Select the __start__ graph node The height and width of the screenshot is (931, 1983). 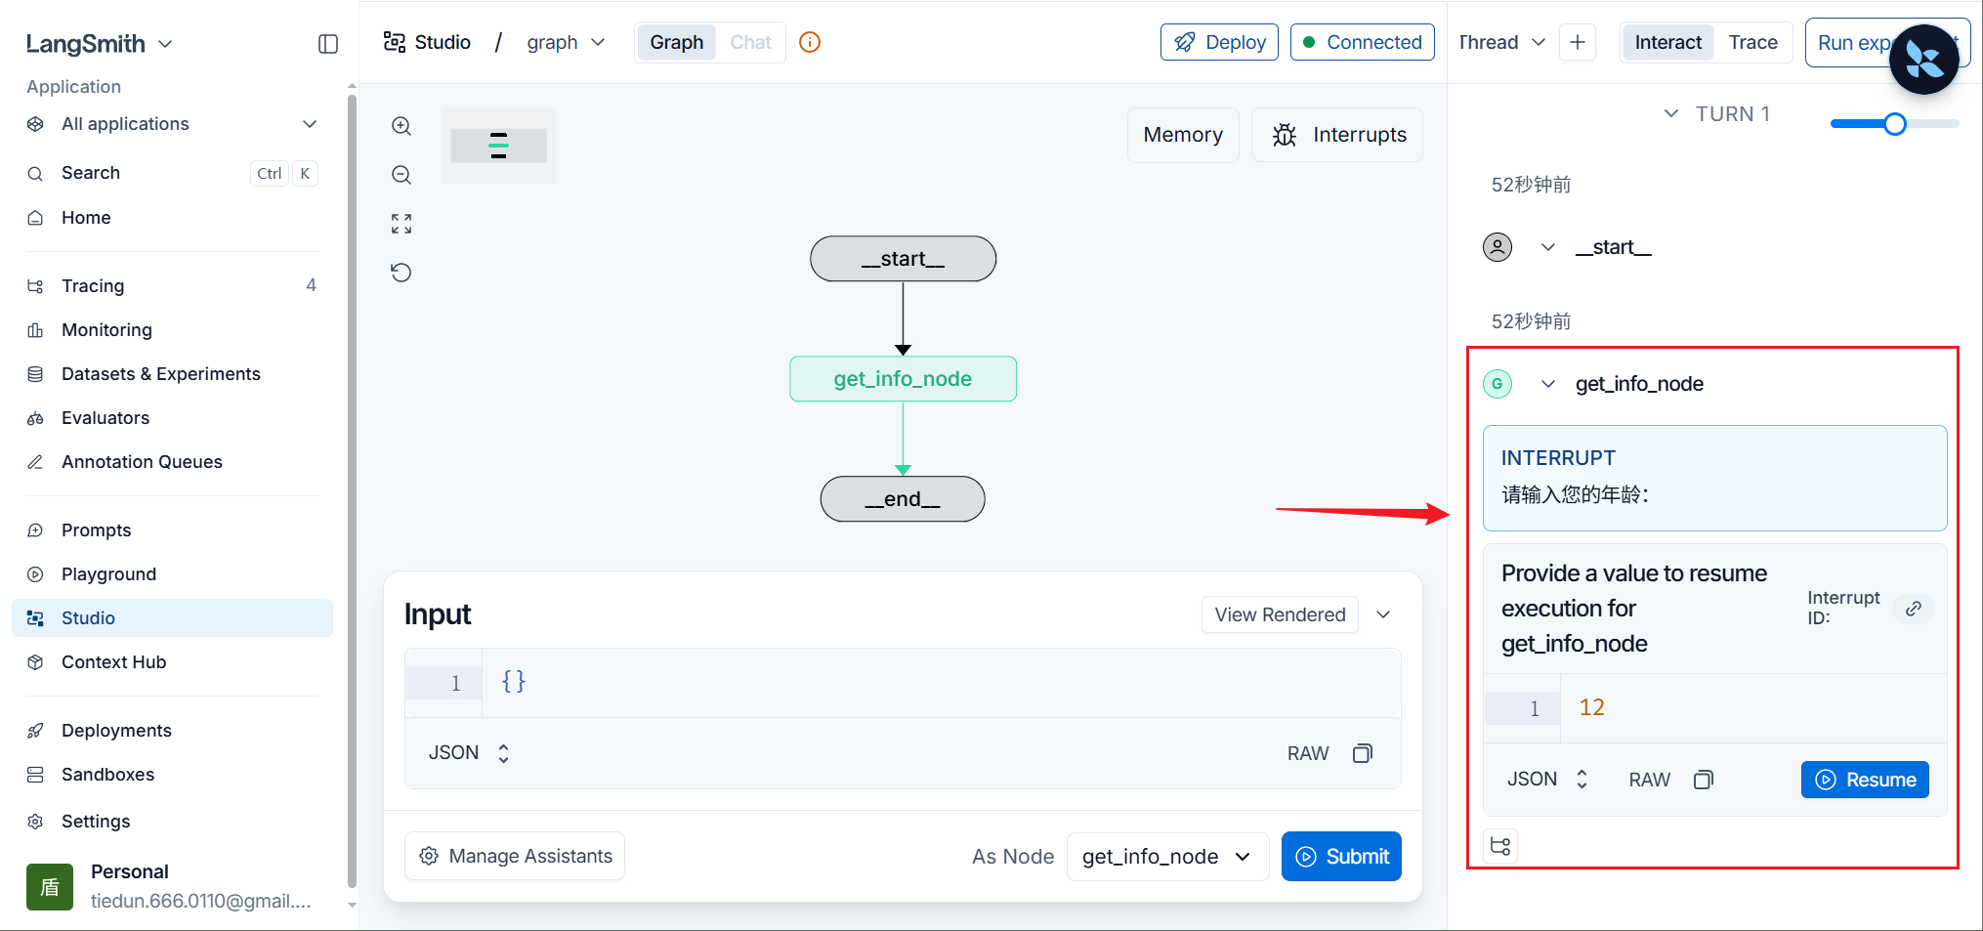point(903,259)
